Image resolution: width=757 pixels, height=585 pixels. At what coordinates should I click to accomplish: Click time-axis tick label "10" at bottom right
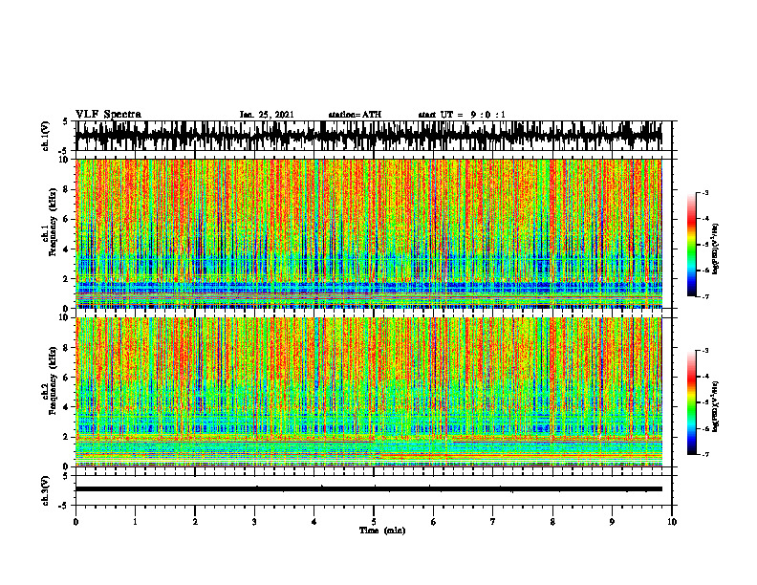672,522
